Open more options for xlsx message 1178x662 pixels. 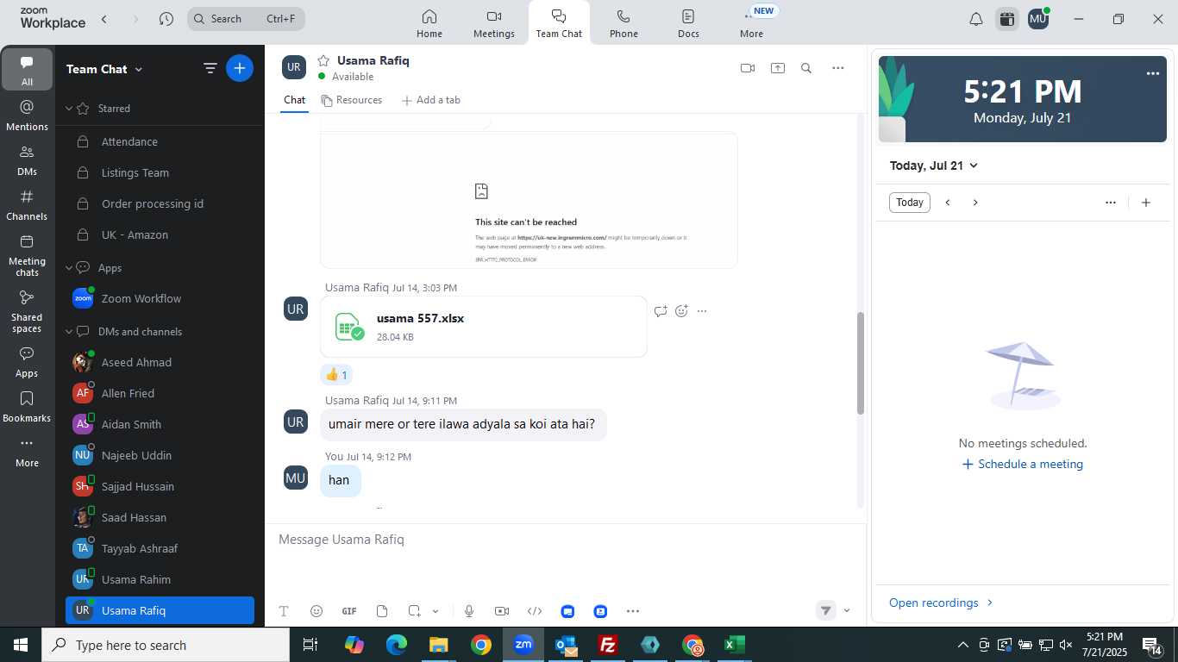click(702, 311)
